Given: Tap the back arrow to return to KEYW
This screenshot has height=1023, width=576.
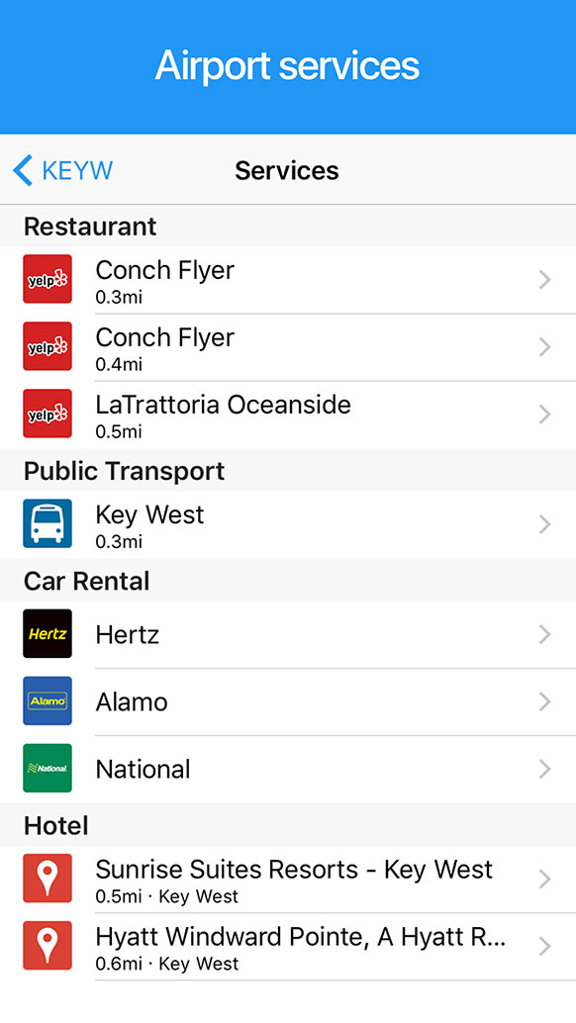Looking at the screenshot, I should (x=22, y=170).
